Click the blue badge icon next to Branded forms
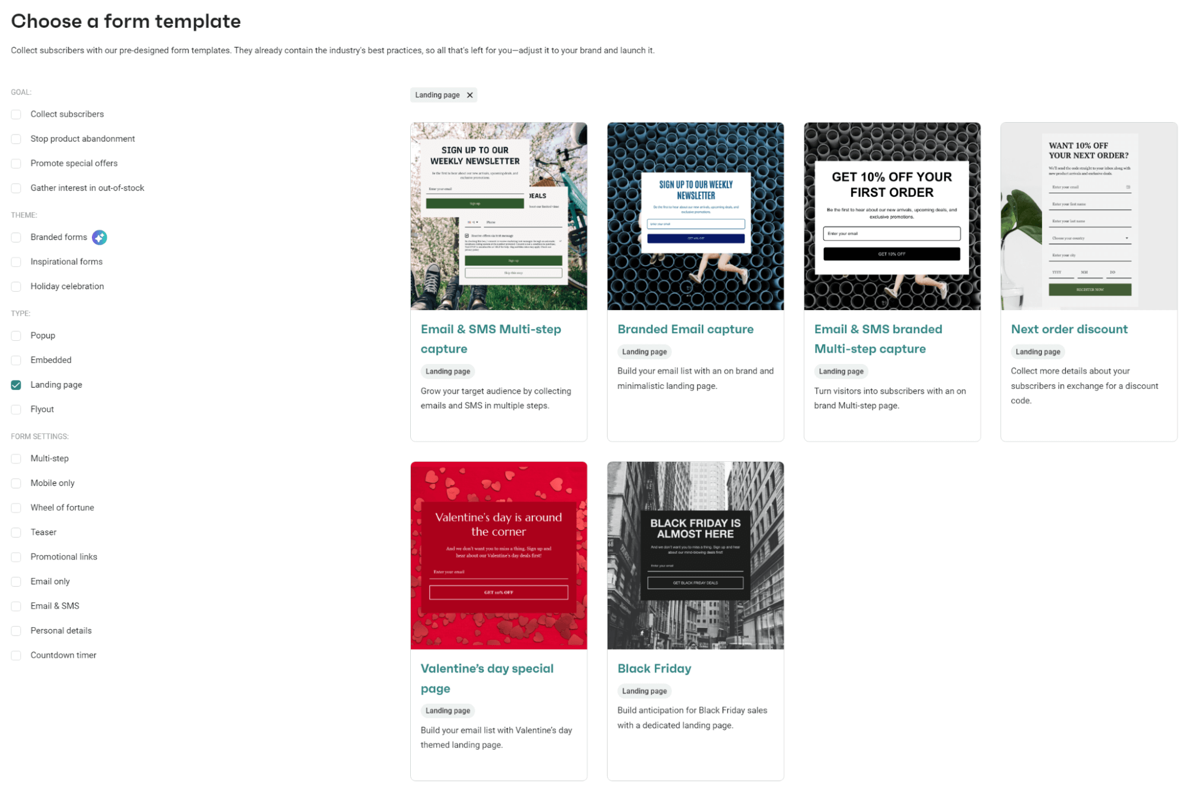The width and height of the screenshot is (1185, 789). (x=99, y=237)
